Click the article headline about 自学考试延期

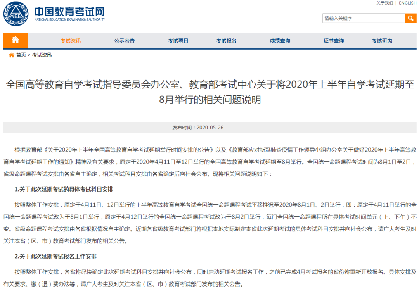click(x=210, y=92)
